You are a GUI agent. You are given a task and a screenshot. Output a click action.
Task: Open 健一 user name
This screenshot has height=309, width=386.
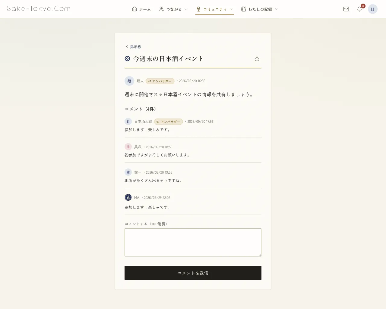coord(138,172)
